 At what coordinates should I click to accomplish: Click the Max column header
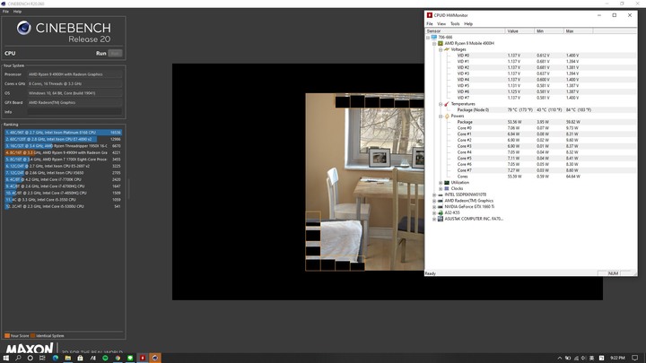coord(578,30)
